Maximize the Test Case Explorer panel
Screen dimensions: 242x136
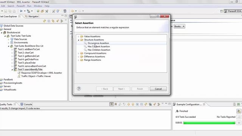[66, 16]
